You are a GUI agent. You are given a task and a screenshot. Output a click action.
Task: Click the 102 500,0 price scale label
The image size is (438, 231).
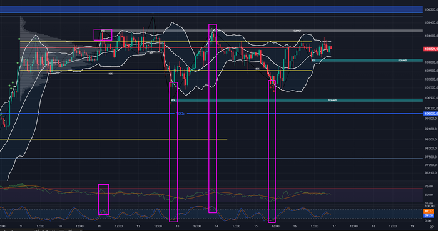(431, 71)
